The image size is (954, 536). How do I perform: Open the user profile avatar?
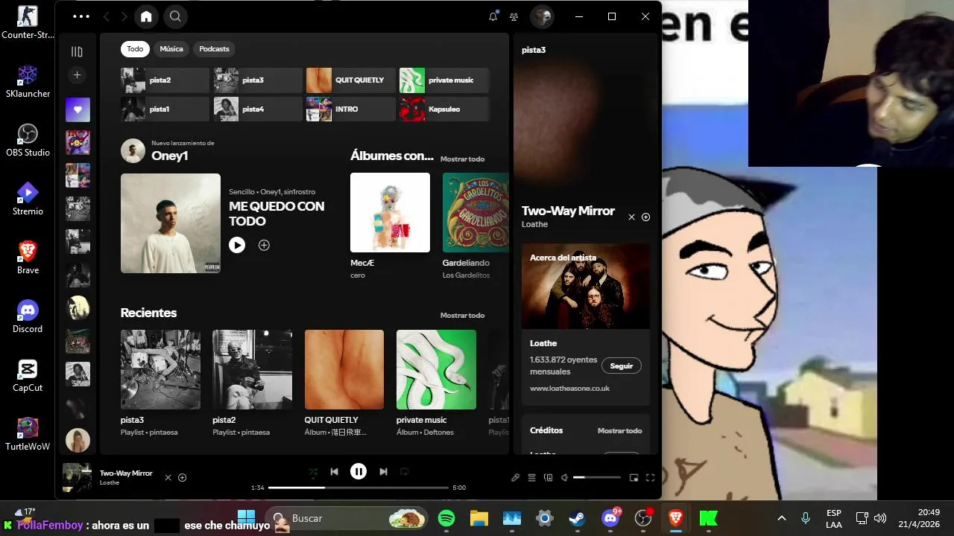click(x=542, y=16)
